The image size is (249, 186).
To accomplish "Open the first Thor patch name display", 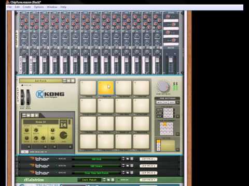I will pyautogui.click(x=96, y=159).
